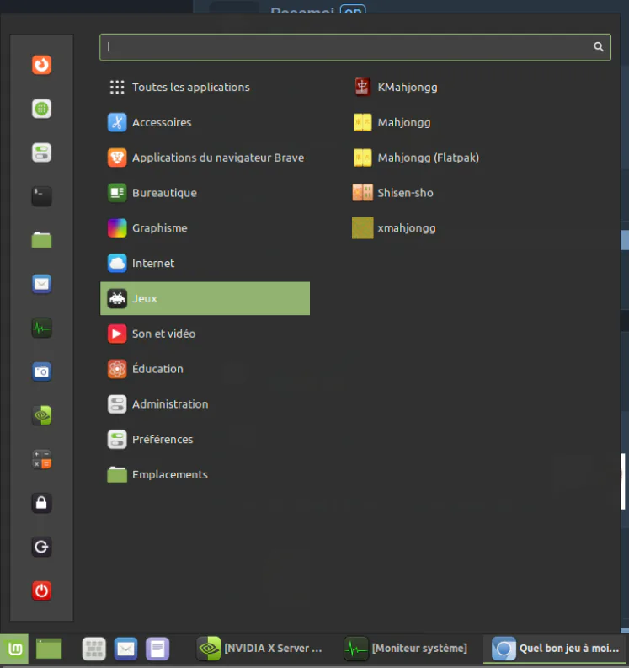Open the Administration category
The image size is (629, 668).
pyautogui.click(x=205, y=404)
